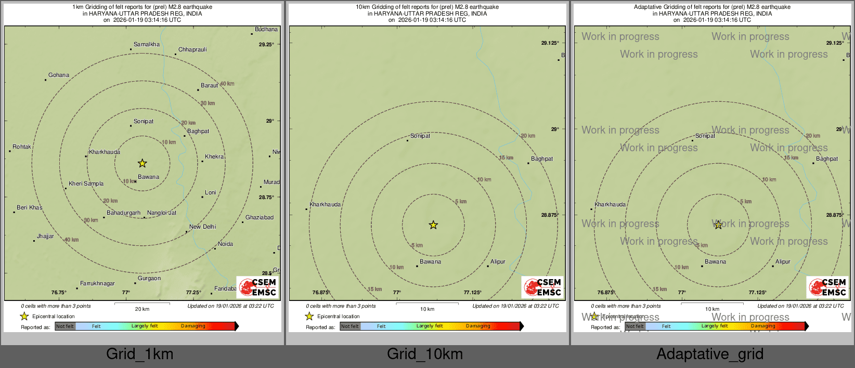Click the 'Damaging' red swatch in the Grid_1km legend
The width and height of the screenshot is (855, 368).
[193, 326]
